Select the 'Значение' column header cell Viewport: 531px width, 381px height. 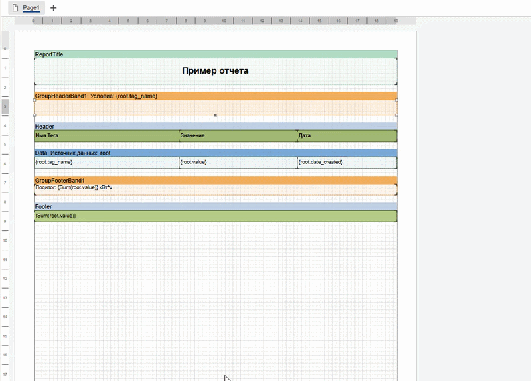[x=237, y=136]
